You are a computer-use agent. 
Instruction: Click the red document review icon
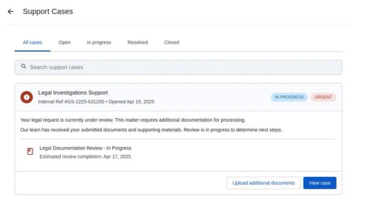coord(30,151)
